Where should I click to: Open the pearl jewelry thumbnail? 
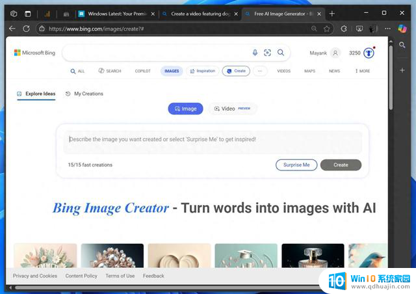(112, 256)
